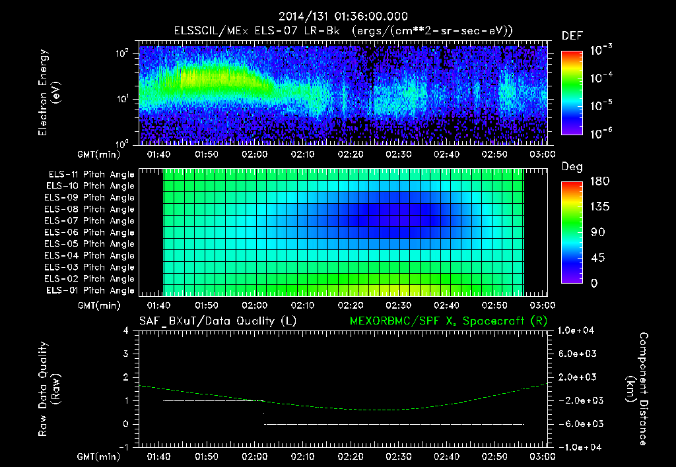
Task: Click the DEF color bar of the spectrogram
Action: (x=572, y=92)
